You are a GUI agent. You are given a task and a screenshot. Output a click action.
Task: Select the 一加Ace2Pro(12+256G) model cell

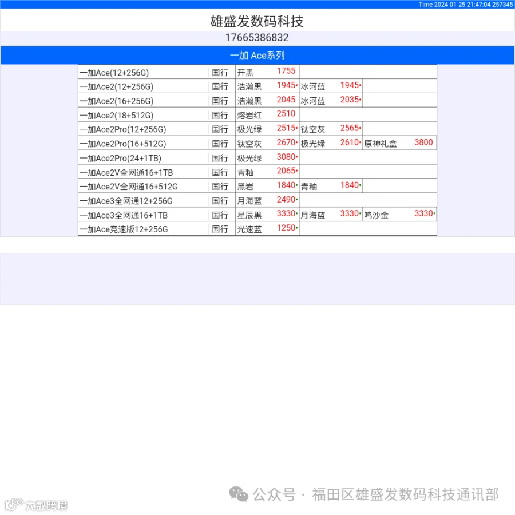click(143, 129)
